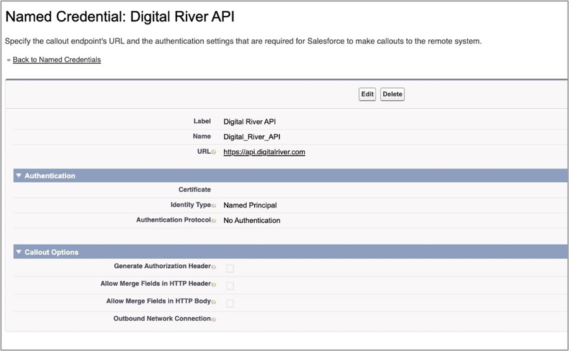The height and width of the screenshot is (351, 569).
Task: Click help icon for Merge Fields in HTTP Header
Action: pyautogui.click(x=214, y=285)
